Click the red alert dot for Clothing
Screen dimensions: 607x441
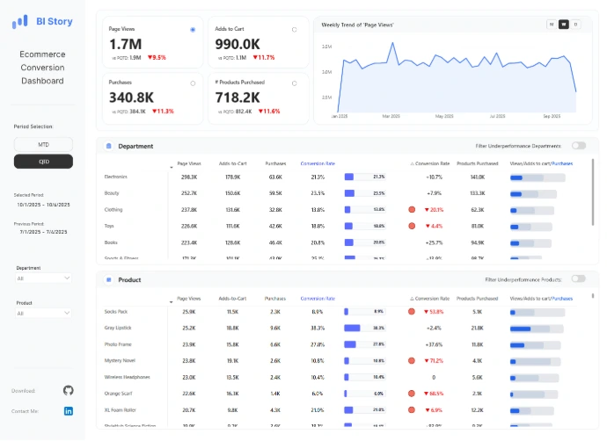(412, 210)
